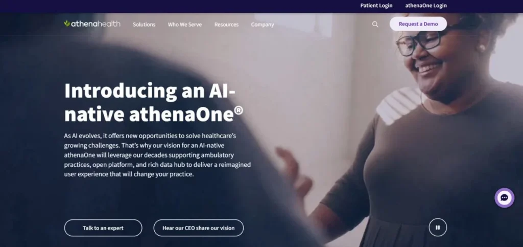Expand the Who We Serve menu
523x247 pixels.
click(185, 25)
